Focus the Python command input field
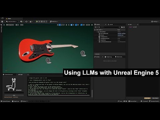The image size is (160, 120). click(x=39, y=101)
